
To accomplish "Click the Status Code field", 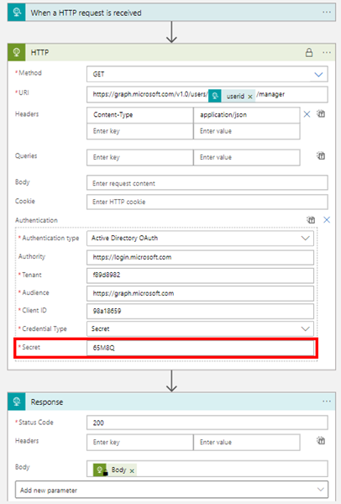I will pos(207,423).
